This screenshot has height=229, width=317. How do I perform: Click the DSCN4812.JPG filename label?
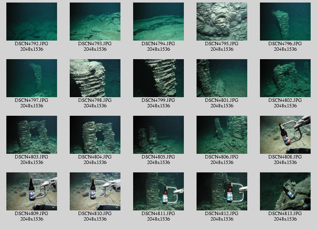click(x=222, y=213)
